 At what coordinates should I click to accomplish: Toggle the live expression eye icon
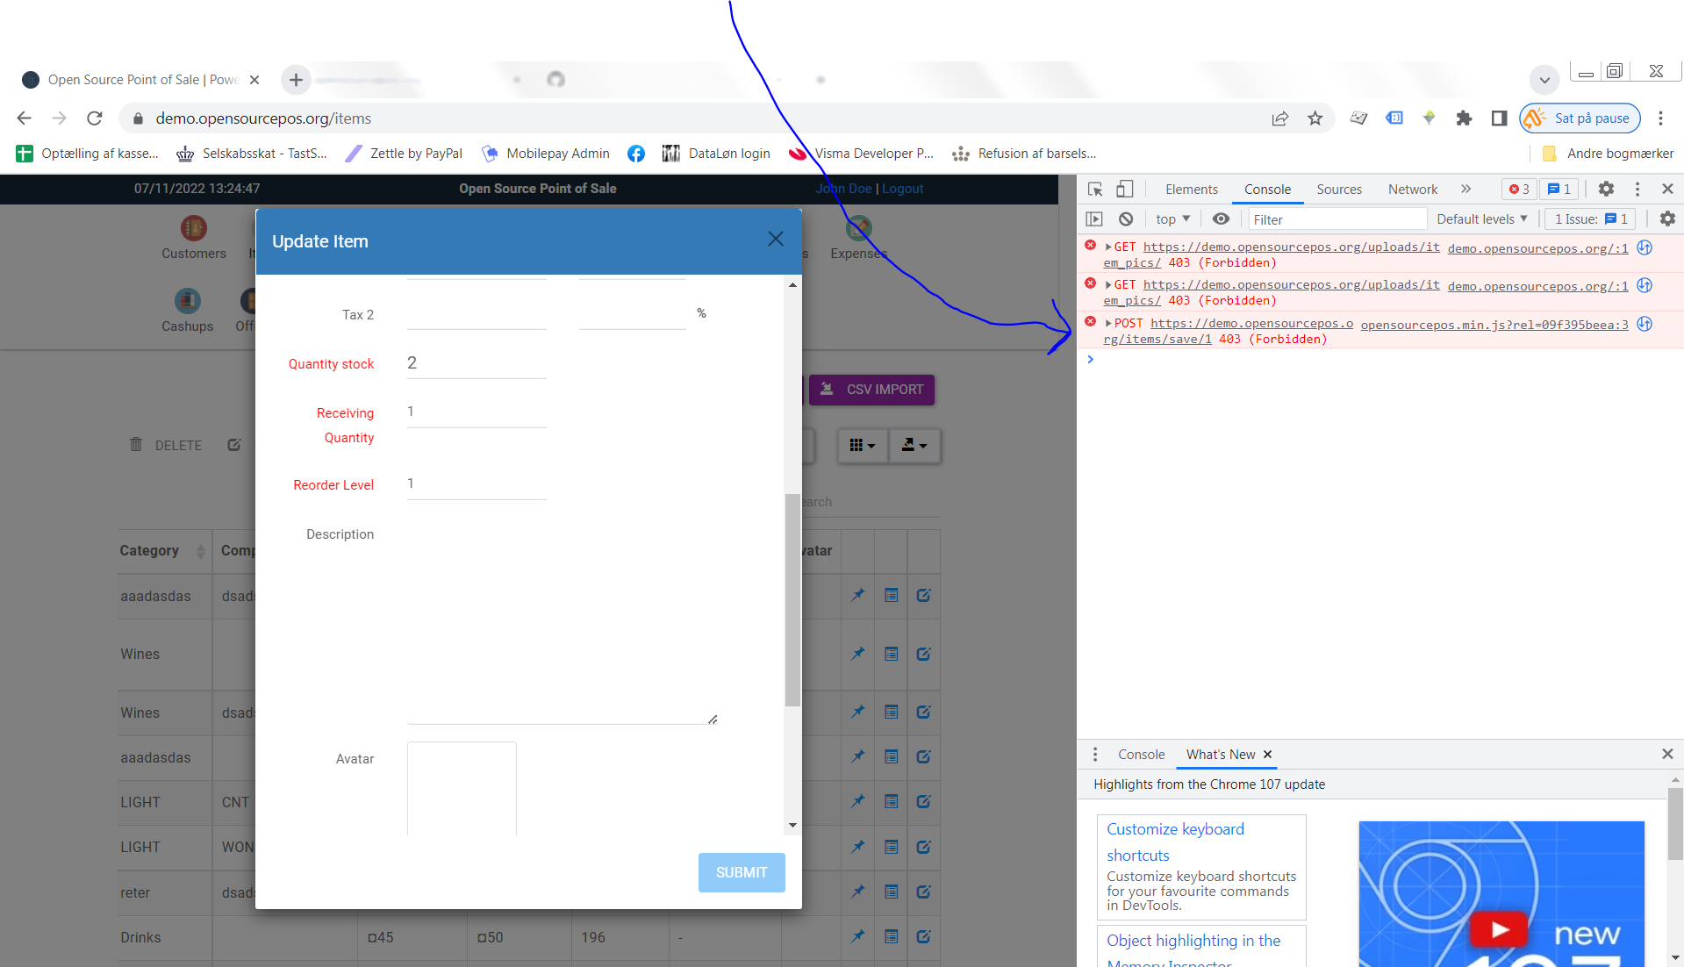1221,218
